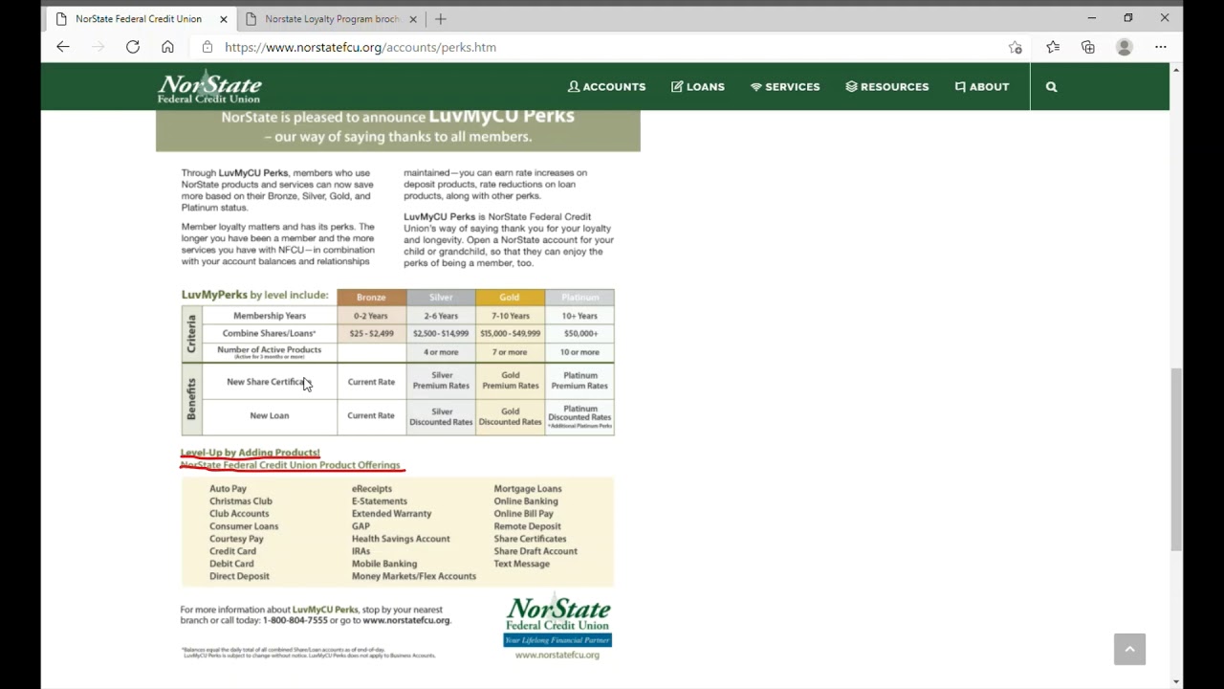The image size is (1224, 689).
Task: View site security lock info
Action: (x=208, y=47)
